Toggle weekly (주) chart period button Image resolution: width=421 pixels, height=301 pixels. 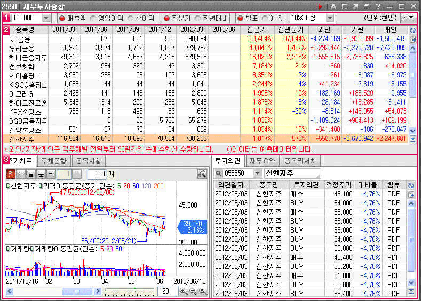click(21, 174)
